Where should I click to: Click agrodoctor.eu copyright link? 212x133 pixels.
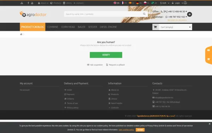pos(156,116)
